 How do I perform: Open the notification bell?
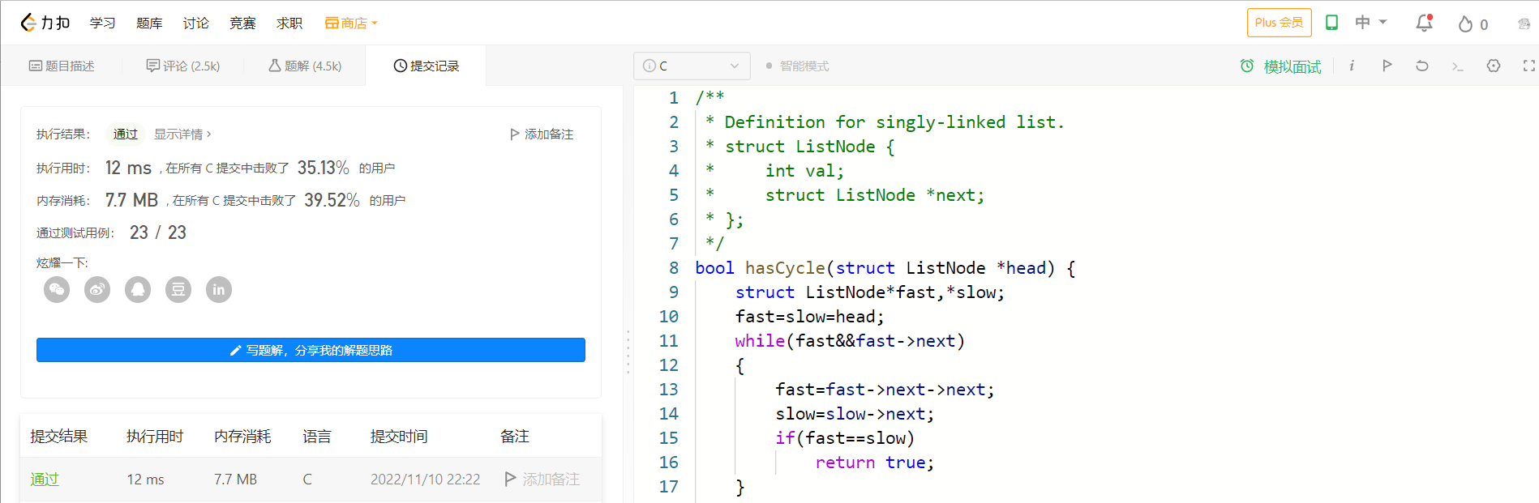click(x=1424, y=23)
